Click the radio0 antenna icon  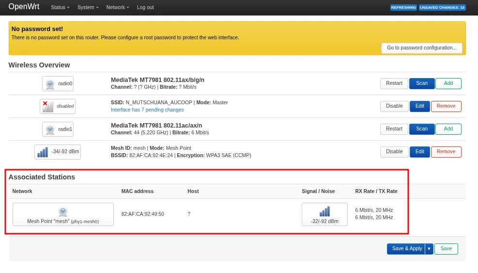(50, 84)
